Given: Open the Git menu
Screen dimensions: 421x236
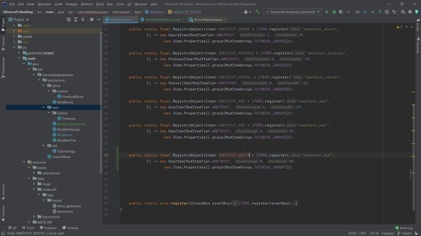Looking at the screenshot, I should [130, 5].
